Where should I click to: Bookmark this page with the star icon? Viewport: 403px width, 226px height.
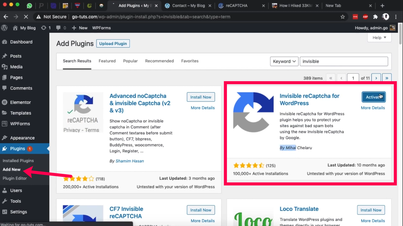click(x=343, y=17)
